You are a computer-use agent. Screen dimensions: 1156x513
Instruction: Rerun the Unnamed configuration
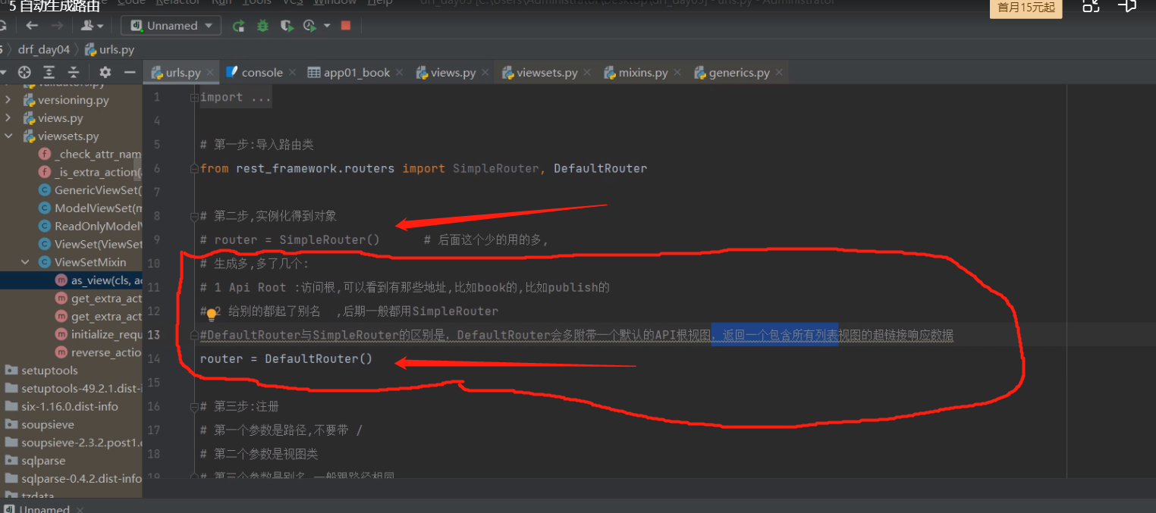pos(238,26)
